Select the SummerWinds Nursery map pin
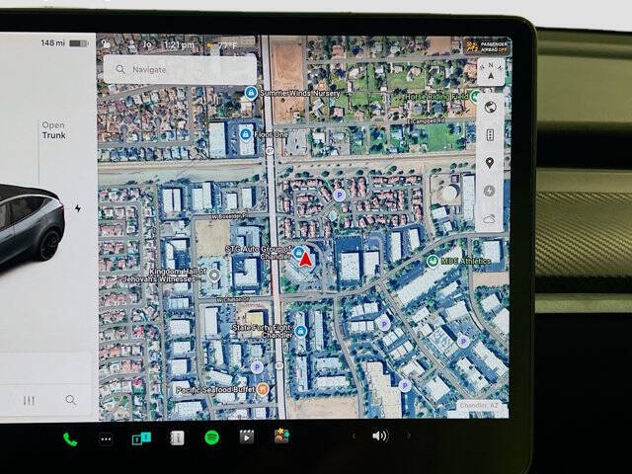This screenshot has width=632, height=474. tap(251, 93)
